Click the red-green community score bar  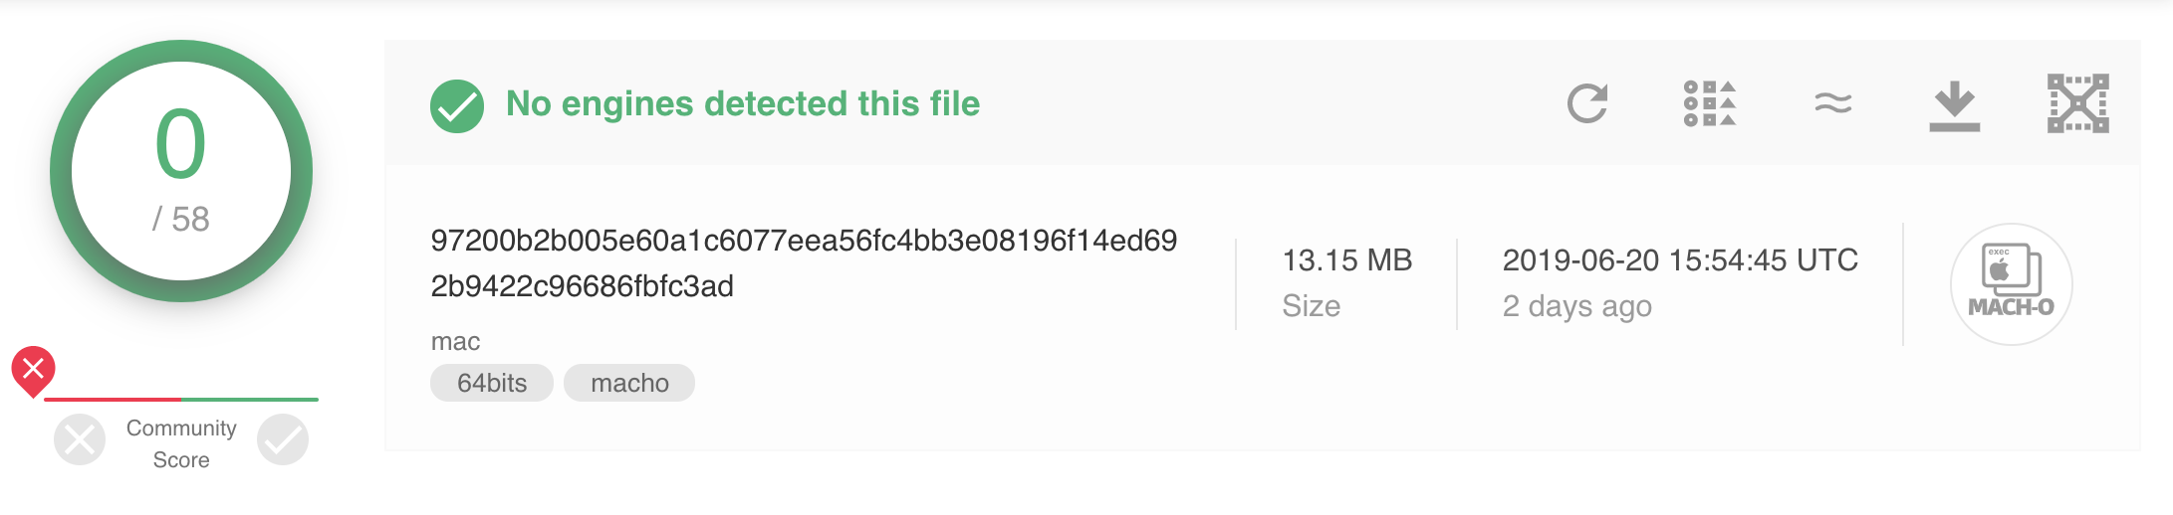[181, 400]
